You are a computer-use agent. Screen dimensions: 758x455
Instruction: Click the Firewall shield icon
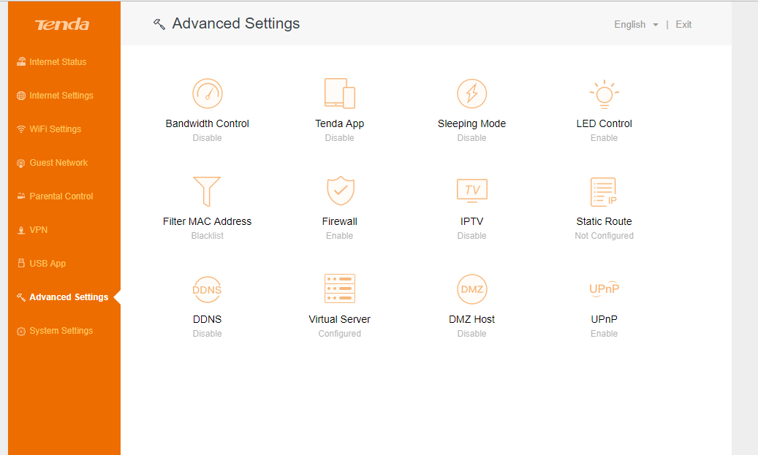tap(340, 191)
